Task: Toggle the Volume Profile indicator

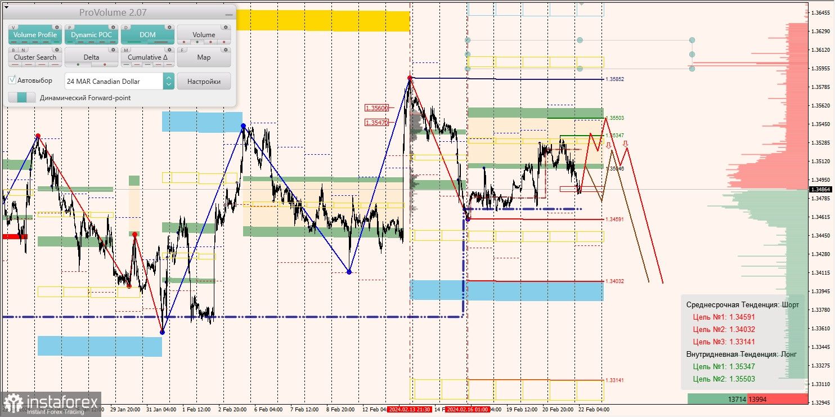Action: tap(35, 35)
